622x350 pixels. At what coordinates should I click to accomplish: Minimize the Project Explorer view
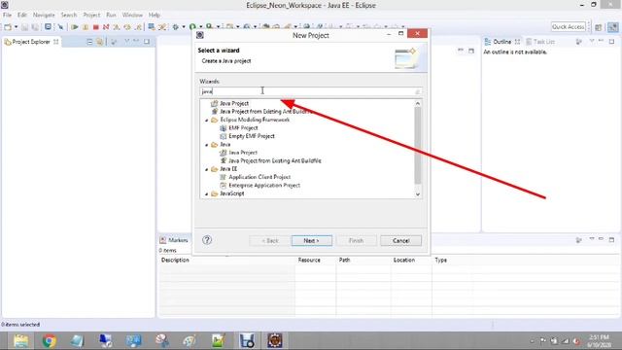click(x=136, y=41)
